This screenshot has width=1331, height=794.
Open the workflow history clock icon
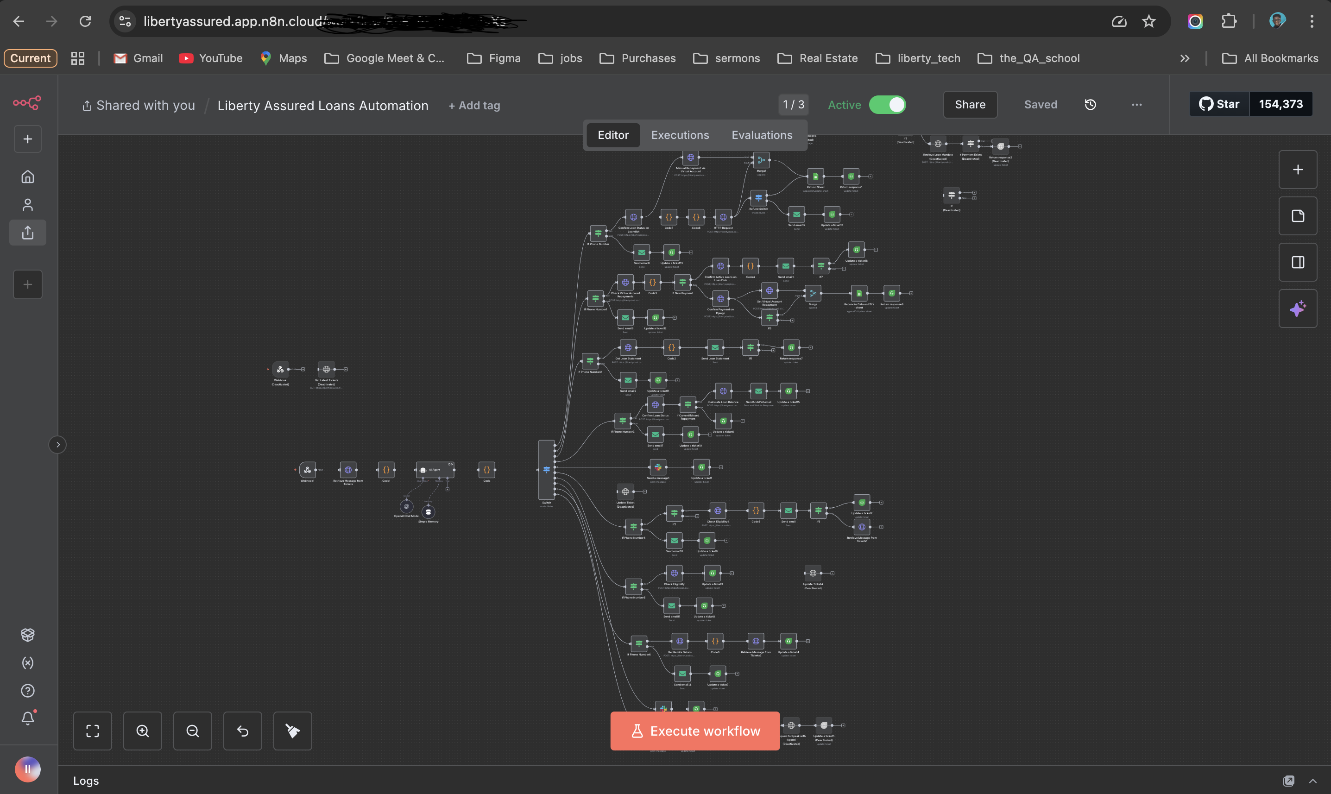(x=1090, y=105)
